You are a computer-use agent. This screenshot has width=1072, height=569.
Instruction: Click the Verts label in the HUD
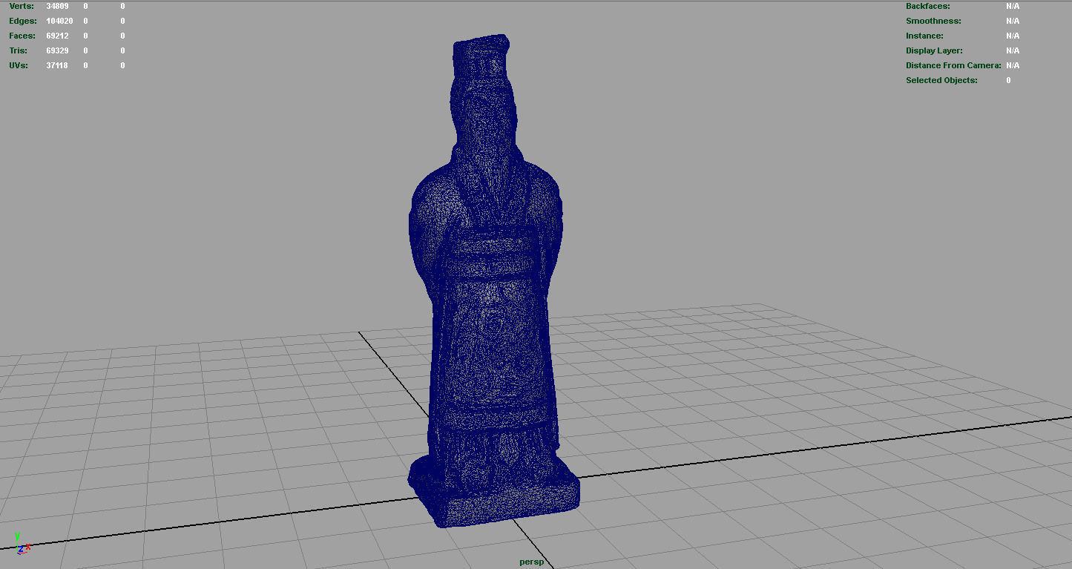(x=22, y=6)
